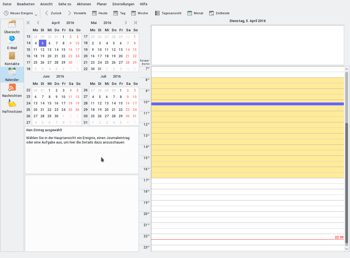
Task: Expand Neues Ereignis dropdown arrow
Action: pos(36,14)
